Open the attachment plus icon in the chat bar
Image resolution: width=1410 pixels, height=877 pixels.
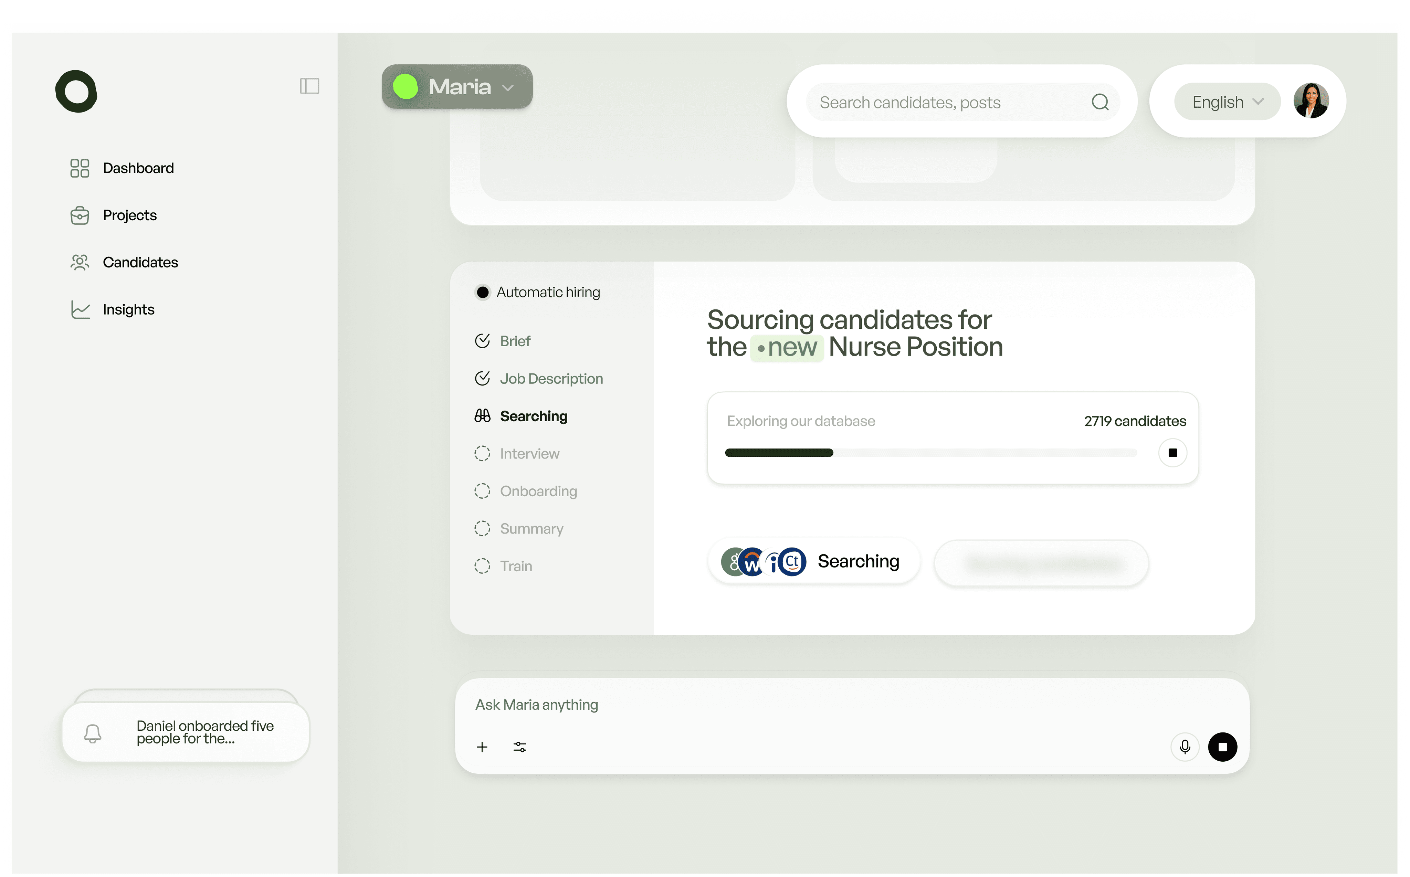[481, 747]
